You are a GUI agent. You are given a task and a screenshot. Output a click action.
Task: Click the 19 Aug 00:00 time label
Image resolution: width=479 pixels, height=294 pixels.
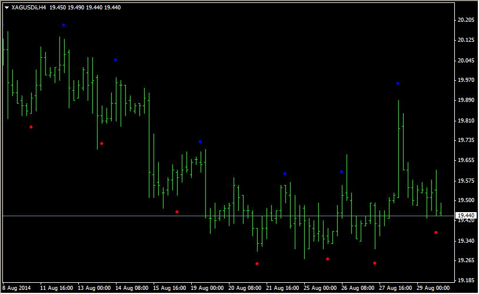(207, 288)
